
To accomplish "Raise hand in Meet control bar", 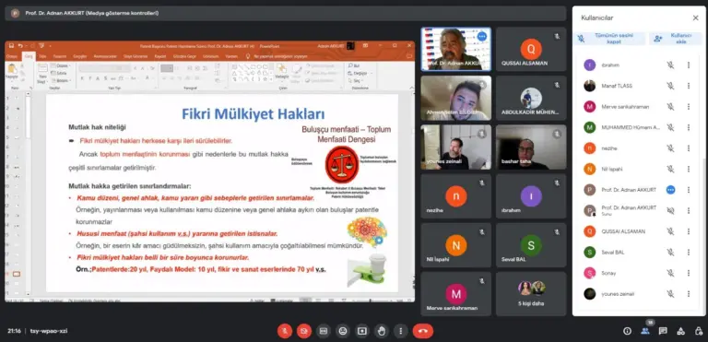I will pos(382,331).
